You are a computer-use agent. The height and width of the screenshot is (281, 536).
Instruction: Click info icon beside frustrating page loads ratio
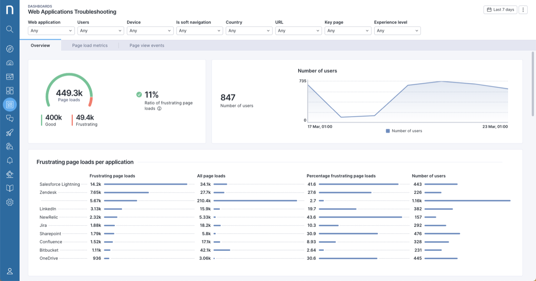[x=159, y=109]
